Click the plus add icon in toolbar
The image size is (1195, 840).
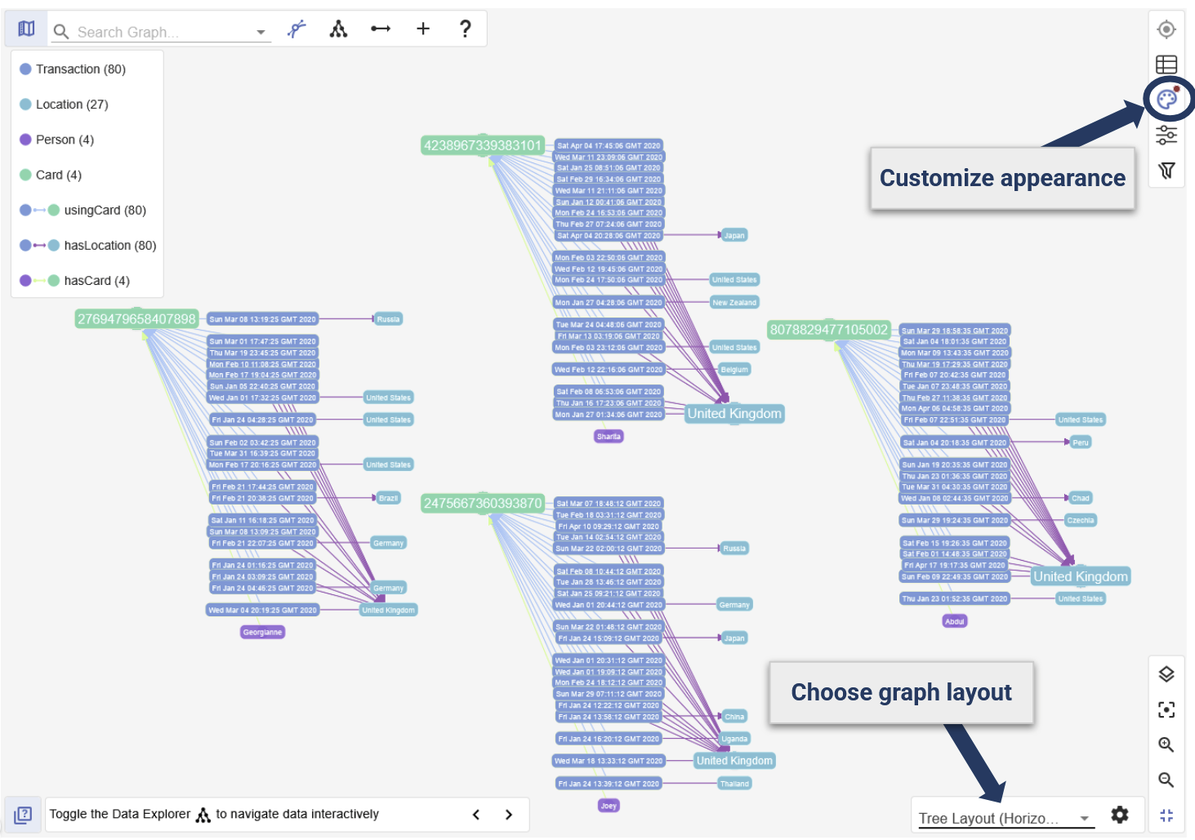pyautogui.click(x=423, y=29)
